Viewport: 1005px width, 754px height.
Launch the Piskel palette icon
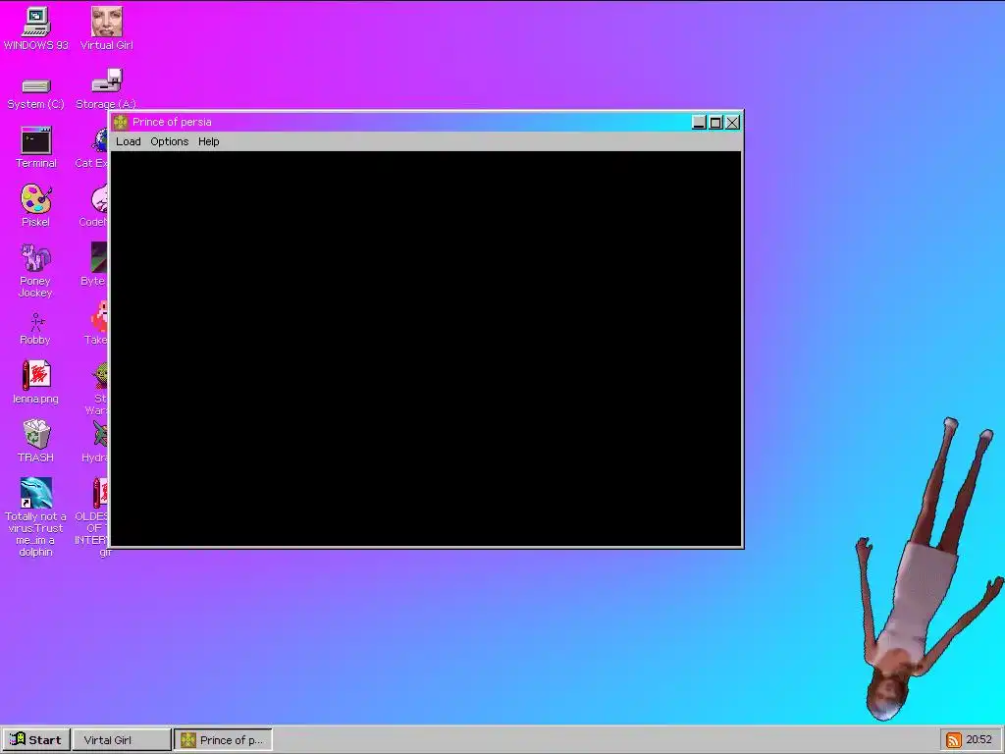[36, 205]
